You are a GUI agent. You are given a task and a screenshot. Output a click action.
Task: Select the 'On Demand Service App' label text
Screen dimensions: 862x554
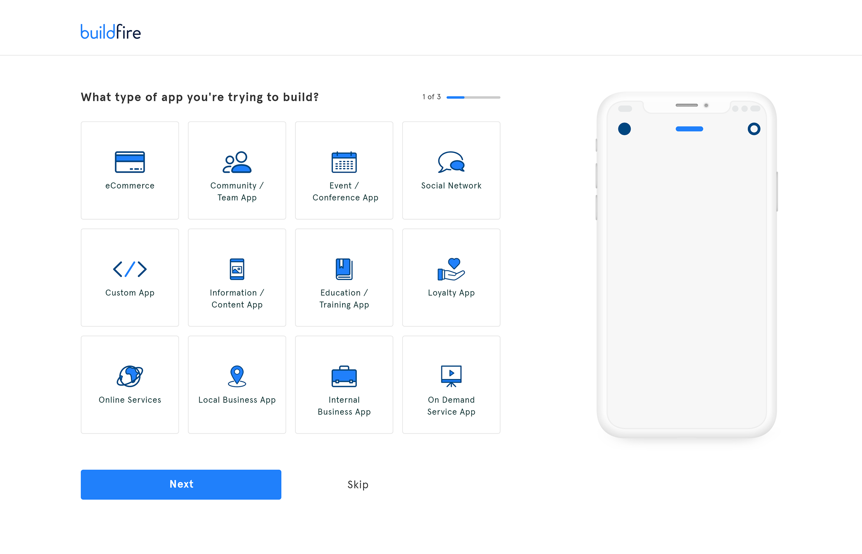pyautogui.click(x=451, y=405)
